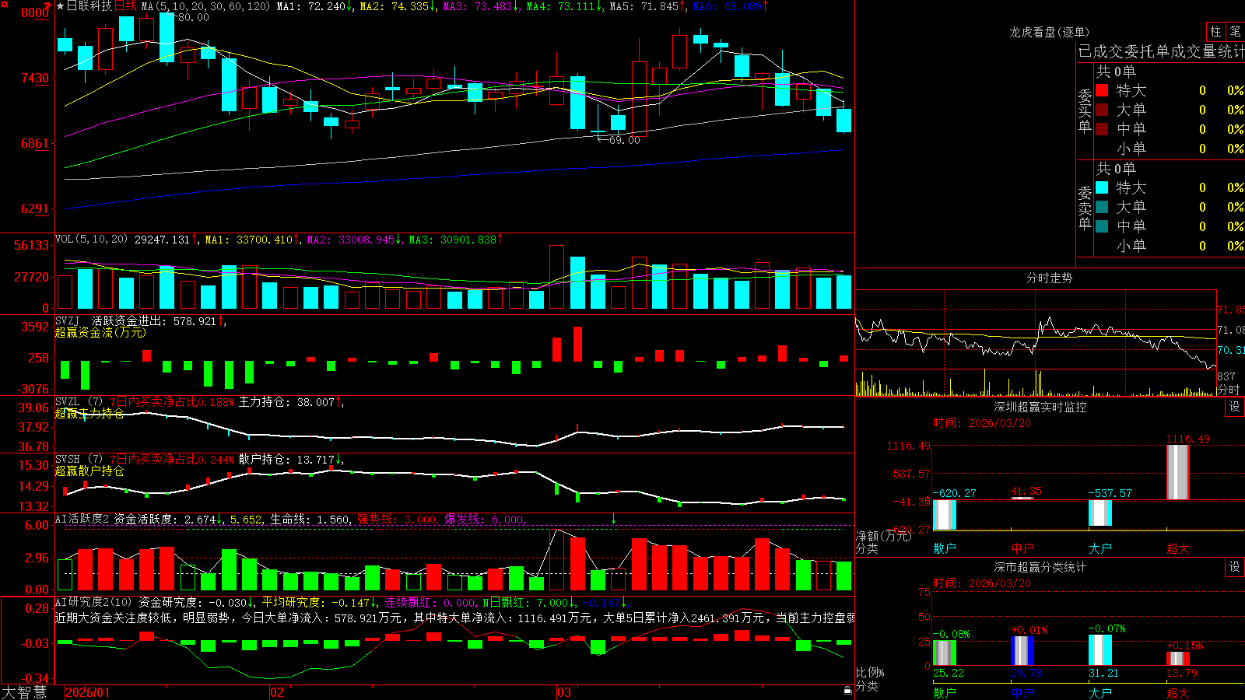
Task: Click the 散户 label in 分类统计 chart
Action: 945,693
